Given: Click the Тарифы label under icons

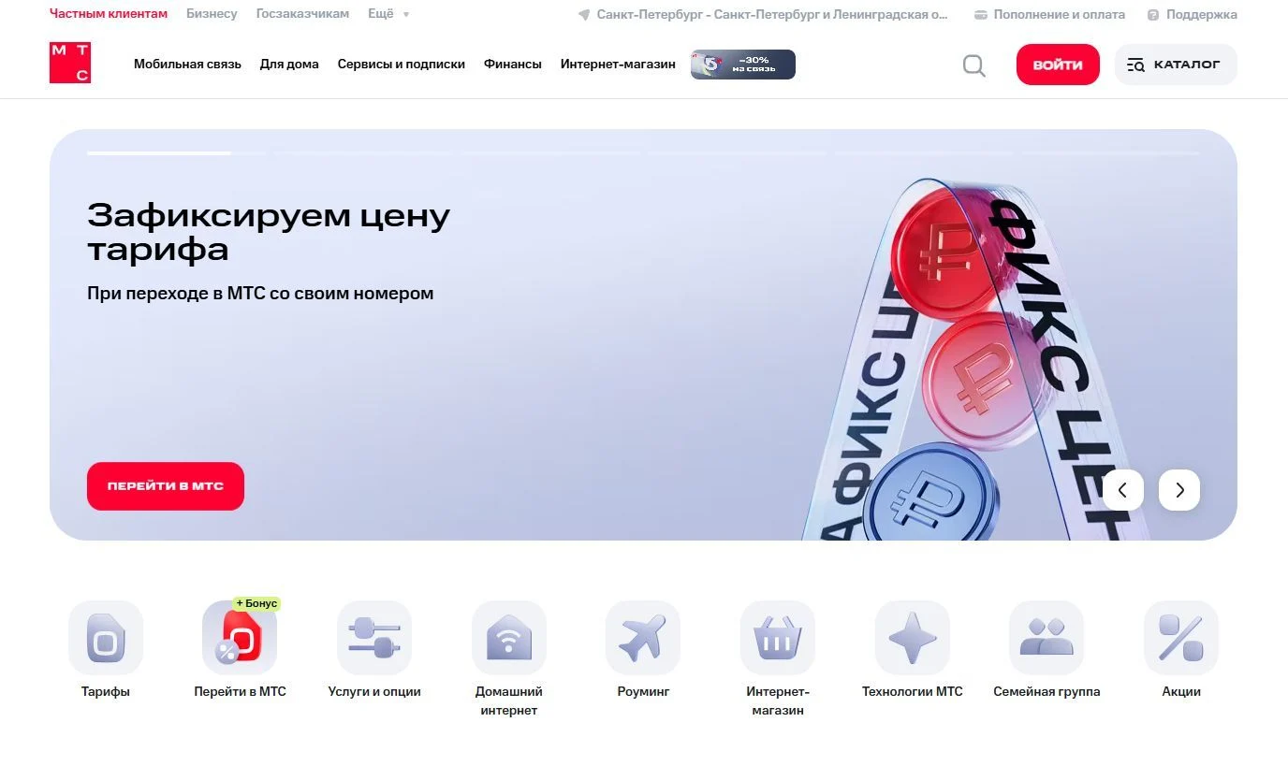Looking at the screenshot, I should click(106, 692).
